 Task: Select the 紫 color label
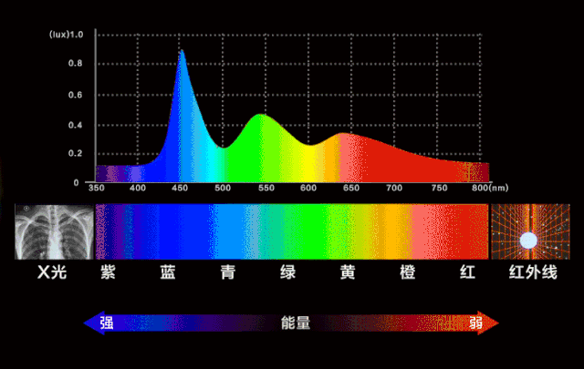pos(108,272)
